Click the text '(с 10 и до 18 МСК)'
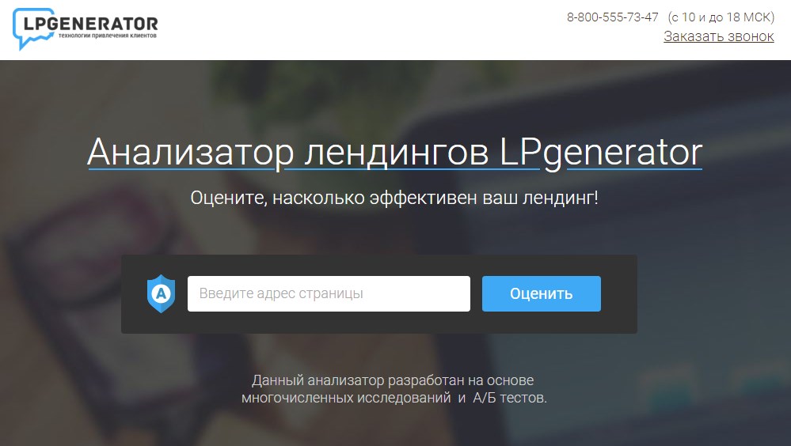Image resolution: width=791 pixels, height=446 pixels. coord(721,17)
